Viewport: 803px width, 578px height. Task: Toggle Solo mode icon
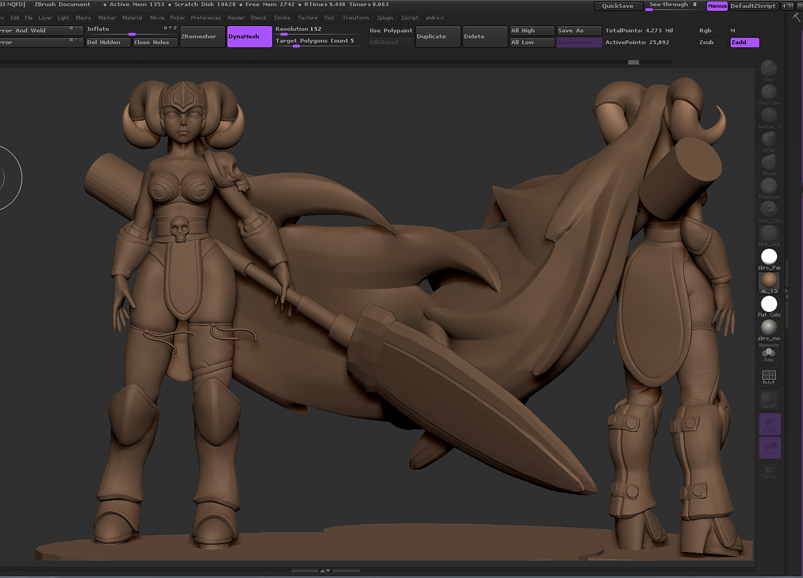(769, 354)
